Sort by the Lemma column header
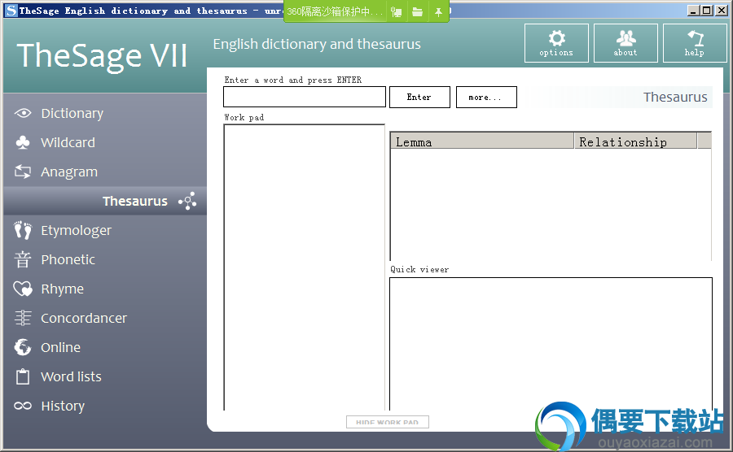 tap(482, 141)
